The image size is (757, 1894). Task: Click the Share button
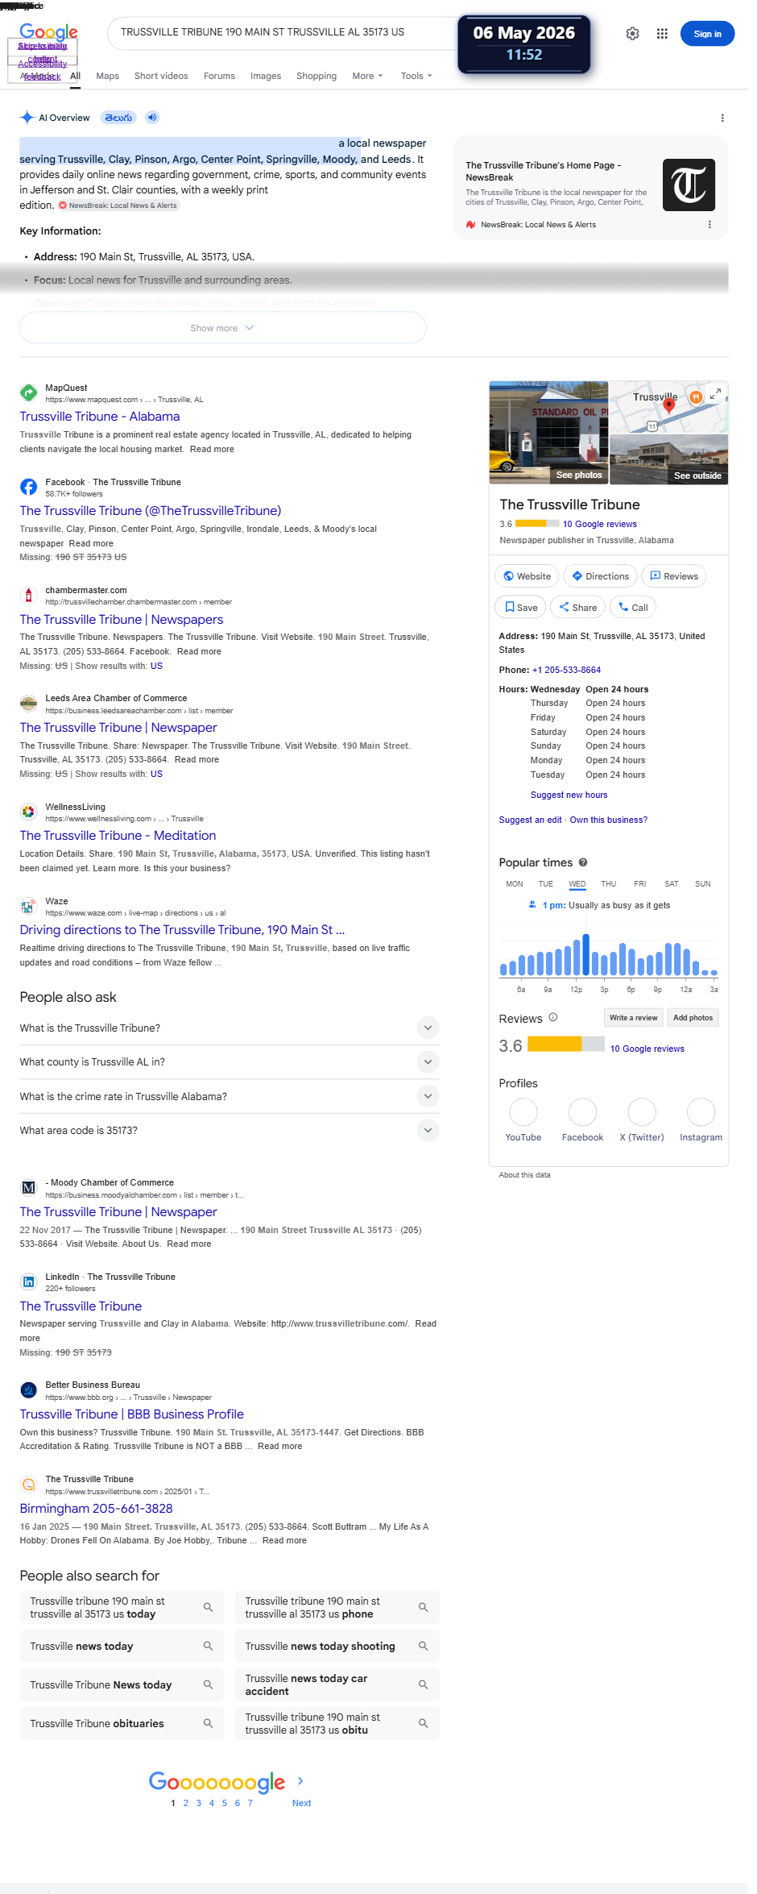(577, 608)
